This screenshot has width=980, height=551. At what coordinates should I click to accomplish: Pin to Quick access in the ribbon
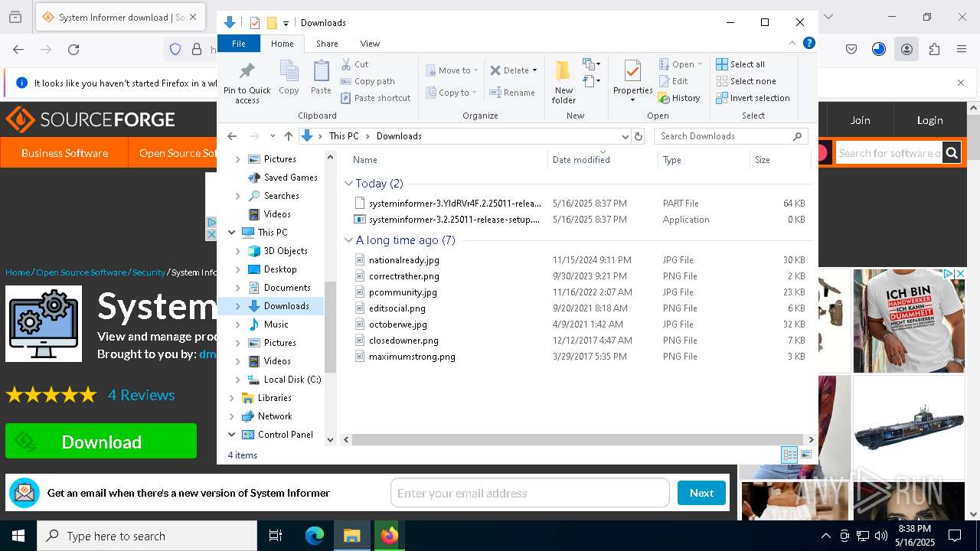click(x=247, y=83)
